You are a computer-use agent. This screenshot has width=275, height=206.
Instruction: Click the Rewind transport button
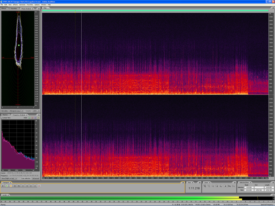[27, 186]
